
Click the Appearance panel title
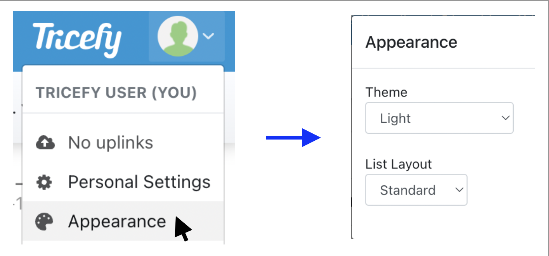point(411,42)
